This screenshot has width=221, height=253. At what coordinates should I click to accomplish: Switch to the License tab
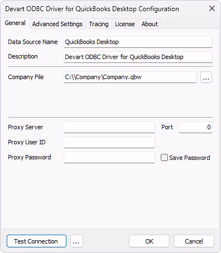pos(125,24)
